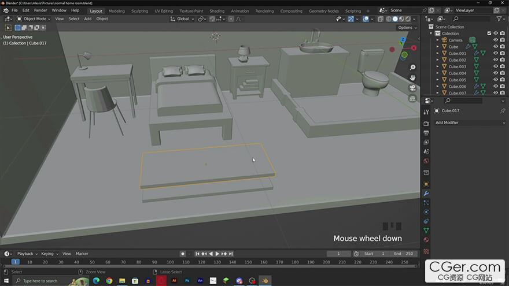The image size is (509, 286).
Task: Disable Cube.004 in renders camera icon
Action: coord(503,73)
